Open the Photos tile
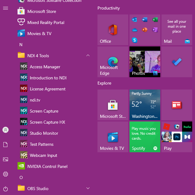This screenshot has height=195, width=195. pos(145,62)
